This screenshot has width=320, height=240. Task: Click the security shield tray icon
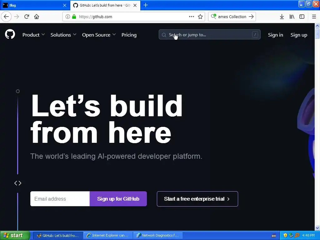coord(285,235)
